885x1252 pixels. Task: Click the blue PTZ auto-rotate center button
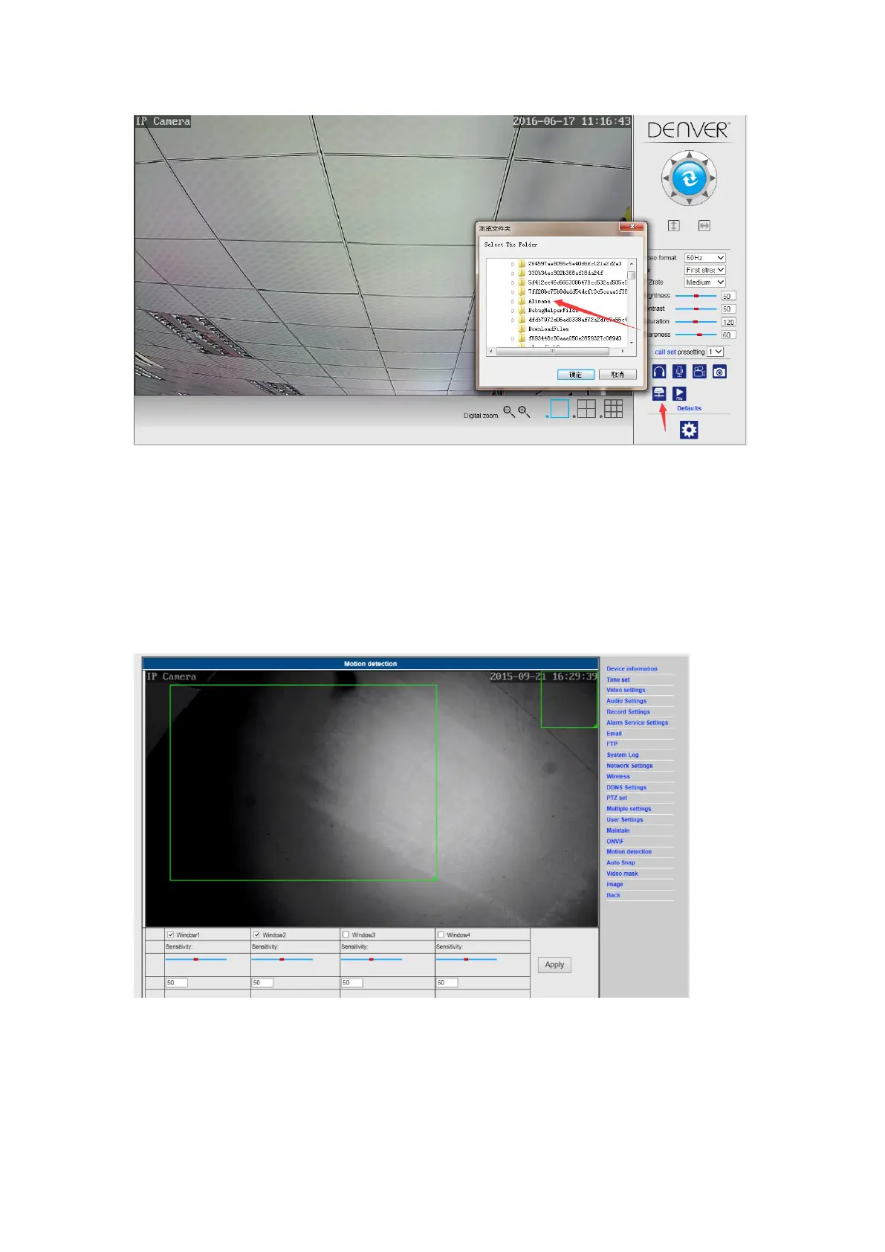[689, 178]
